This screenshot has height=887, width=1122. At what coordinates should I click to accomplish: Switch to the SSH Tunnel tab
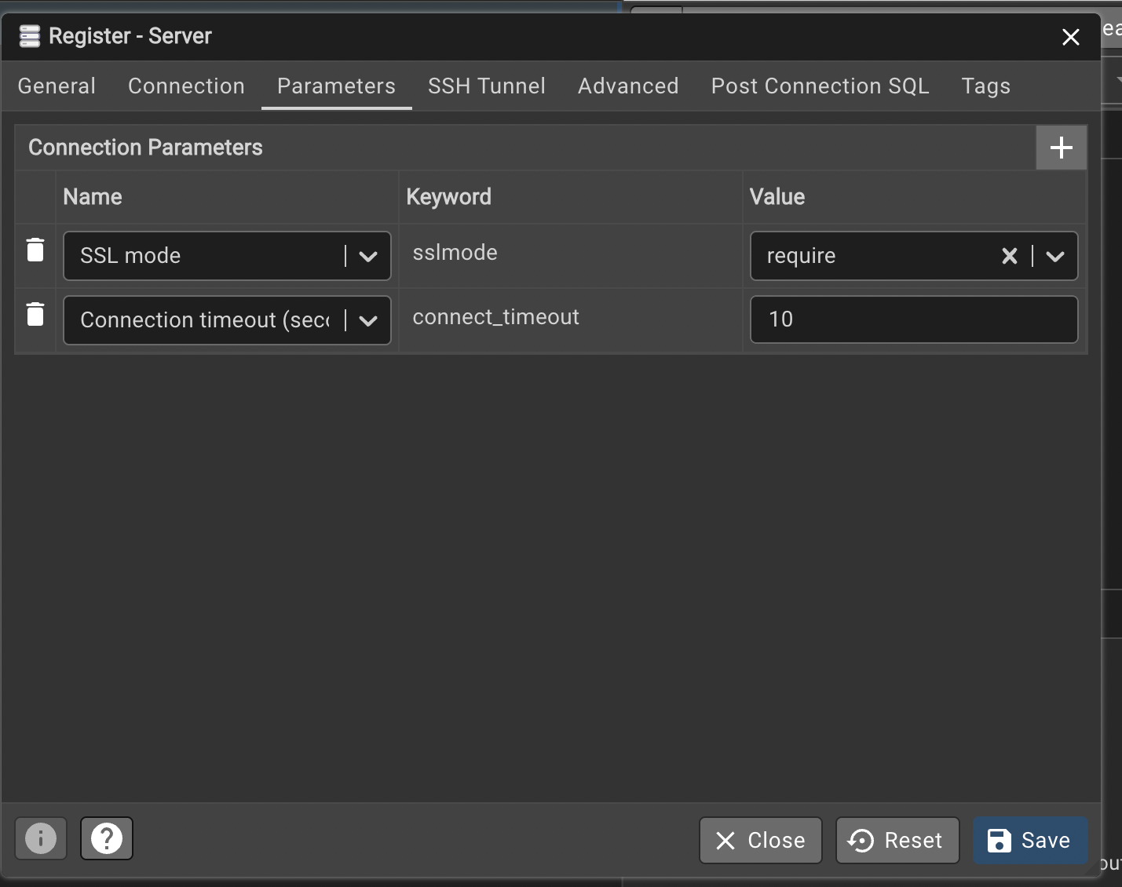(486, 86)
